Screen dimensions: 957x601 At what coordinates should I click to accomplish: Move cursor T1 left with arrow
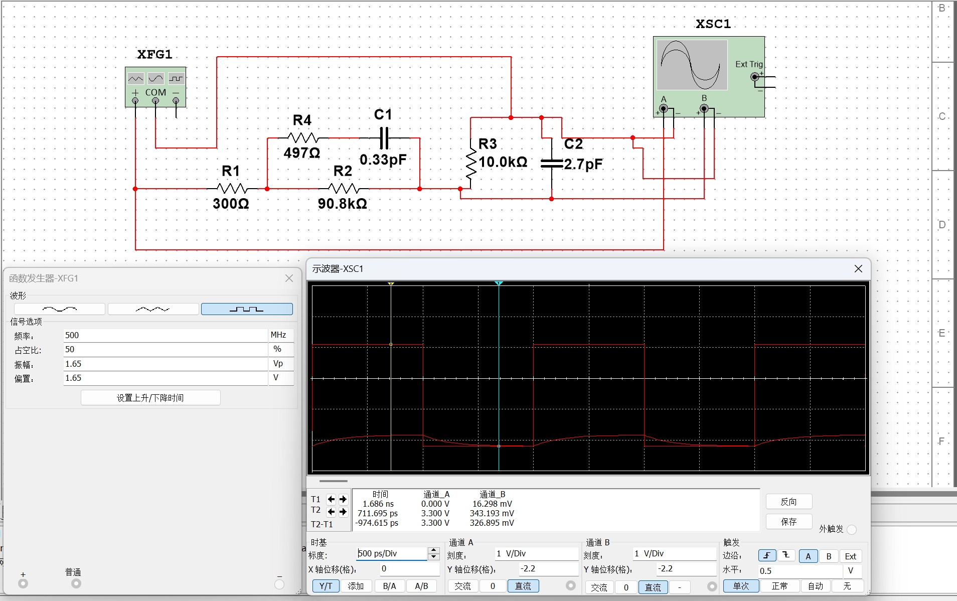point(331,499)
